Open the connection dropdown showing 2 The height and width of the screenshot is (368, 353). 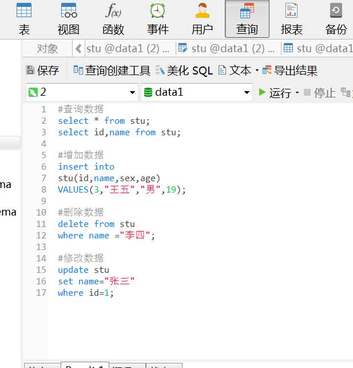coord(82,92)
